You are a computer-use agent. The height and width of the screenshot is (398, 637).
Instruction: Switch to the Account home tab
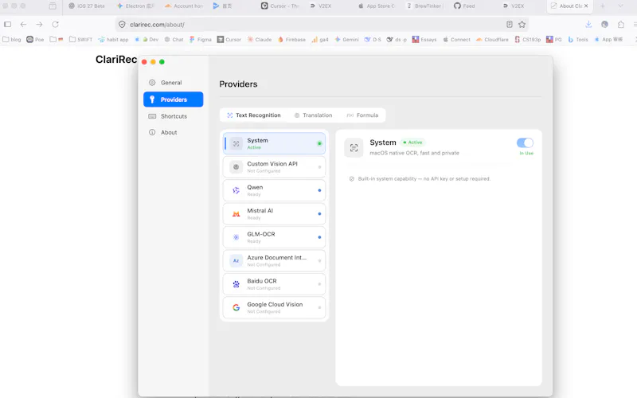point(184,6)
